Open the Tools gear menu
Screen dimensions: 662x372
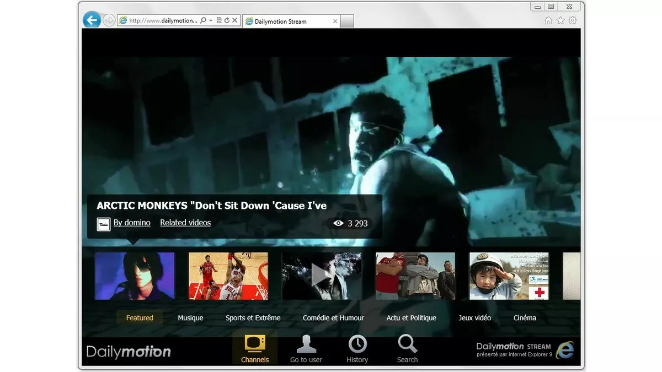pos(573,20)
